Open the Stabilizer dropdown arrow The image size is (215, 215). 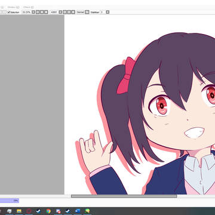pyautogui.click(x=107, y=12)
